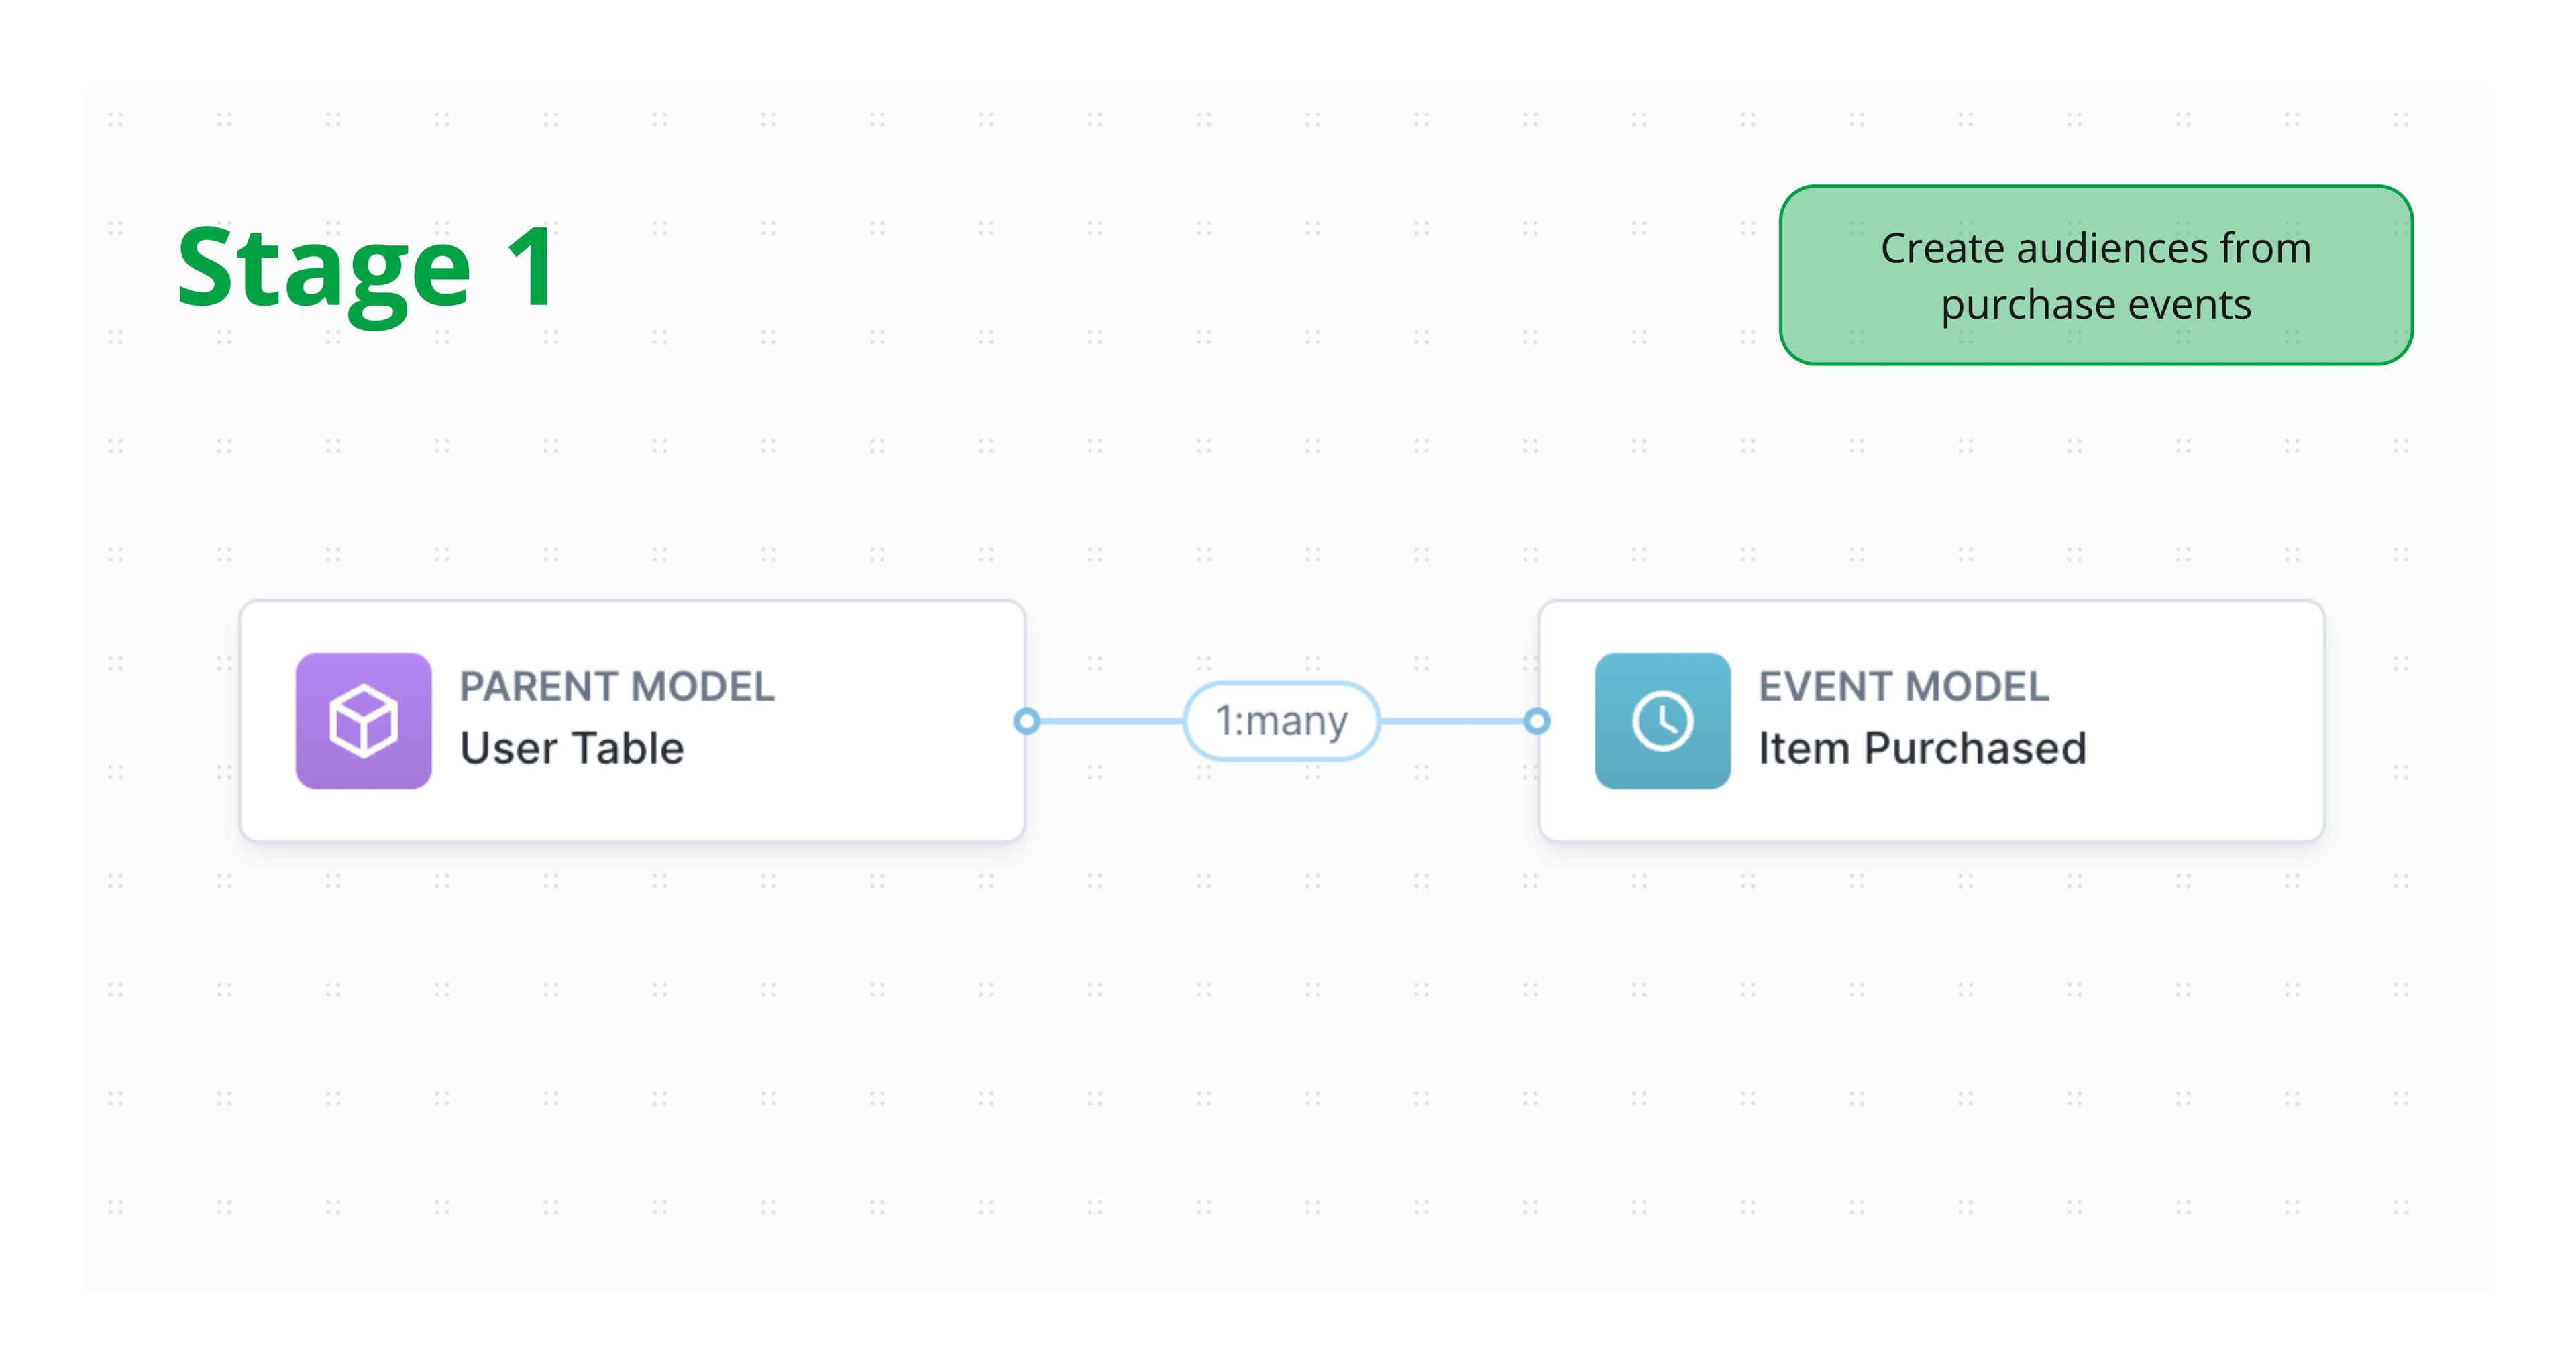2576x1372 pixels.
Task: Click the green Create audiences callout box
Action: click(x=2095, y=275)
